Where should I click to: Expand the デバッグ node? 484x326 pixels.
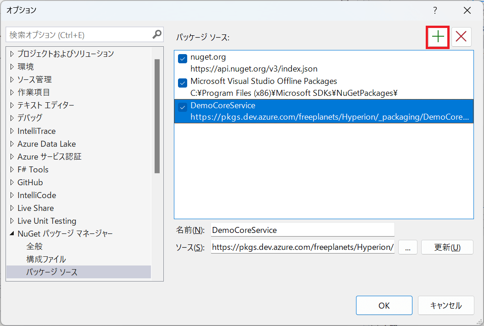point(12,118)
